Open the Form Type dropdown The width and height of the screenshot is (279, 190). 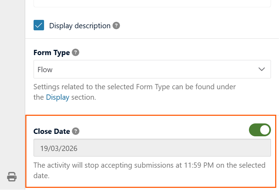152,69
